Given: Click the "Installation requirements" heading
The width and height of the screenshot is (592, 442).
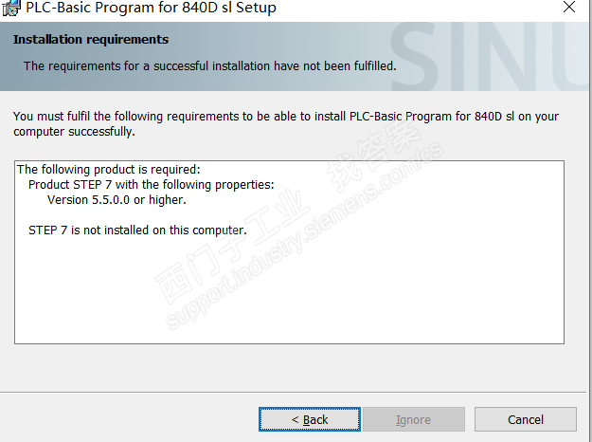Looking at the screenshot, I should [91, 40].
